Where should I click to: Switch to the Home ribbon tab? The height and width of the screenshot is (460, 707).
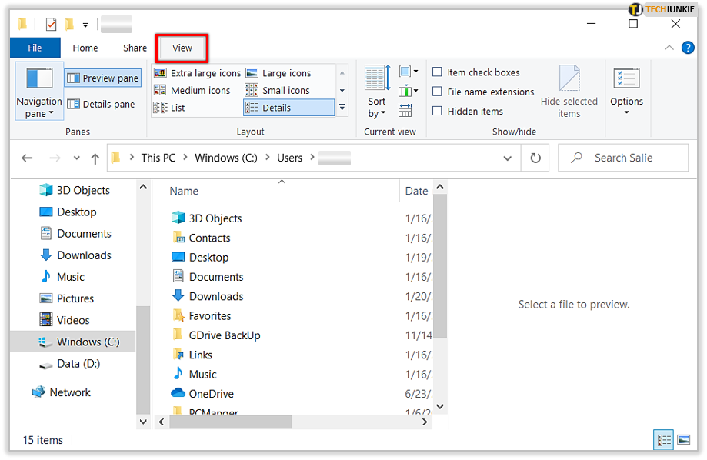click(x=85, y=47)
